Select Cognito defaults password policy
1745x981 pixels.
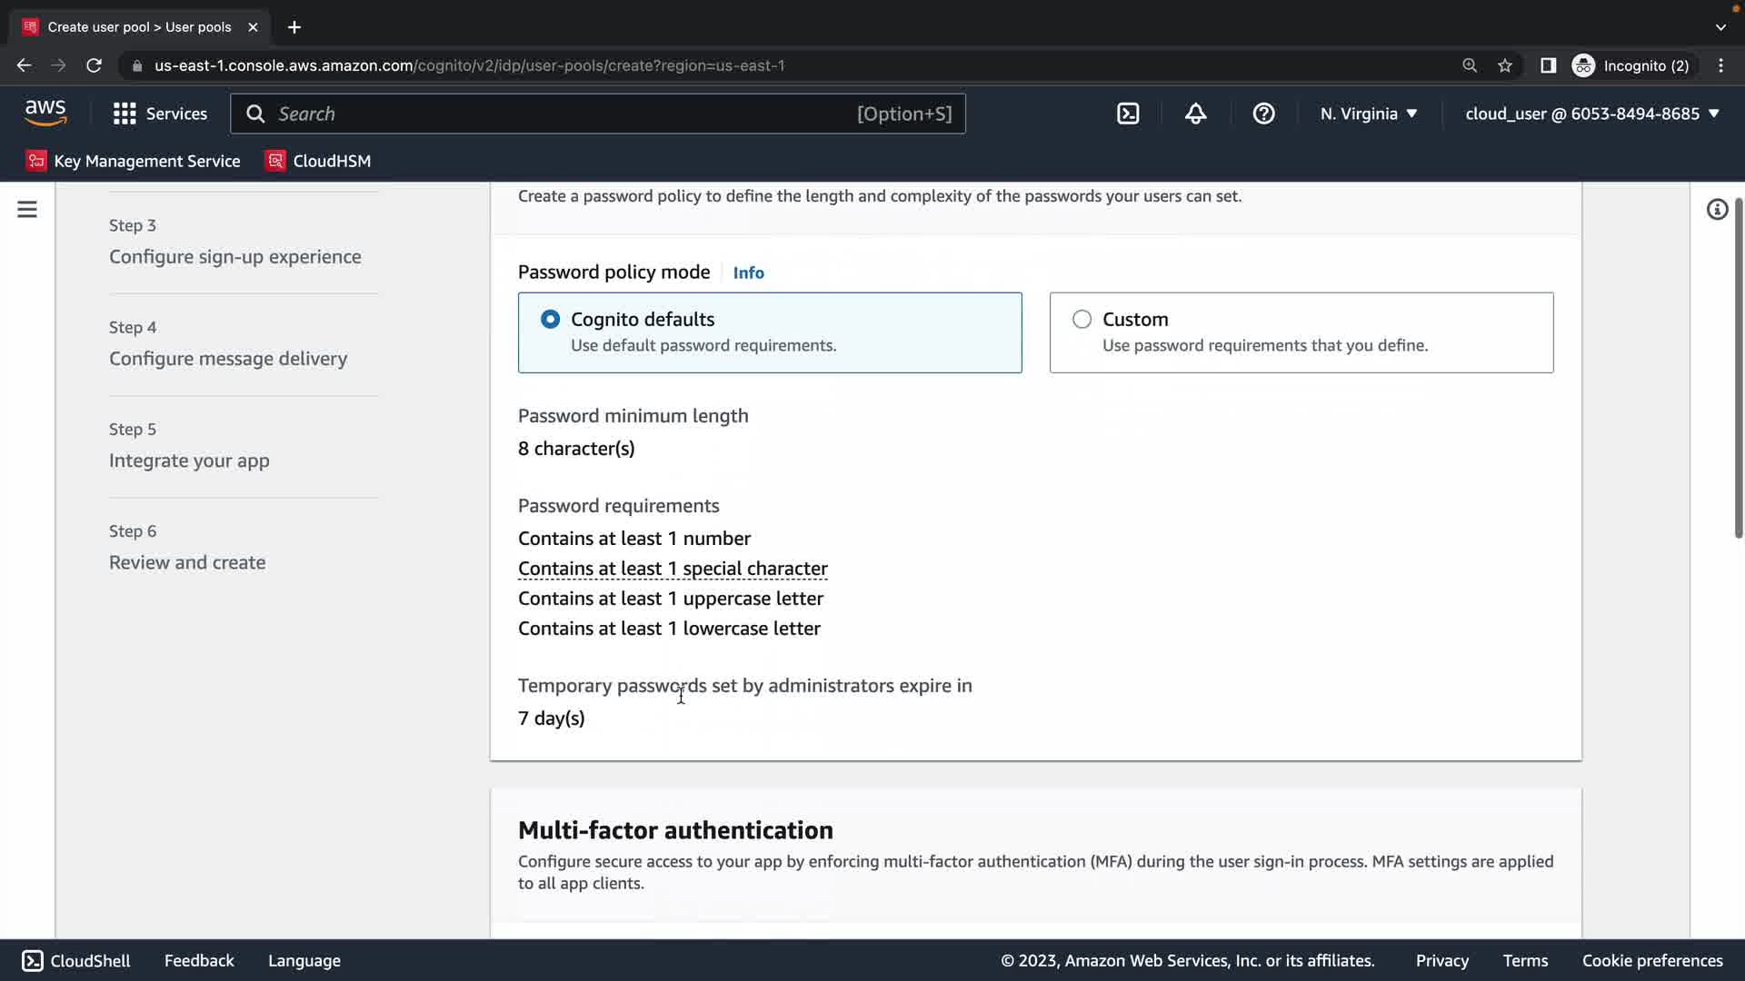click(550, 320)
